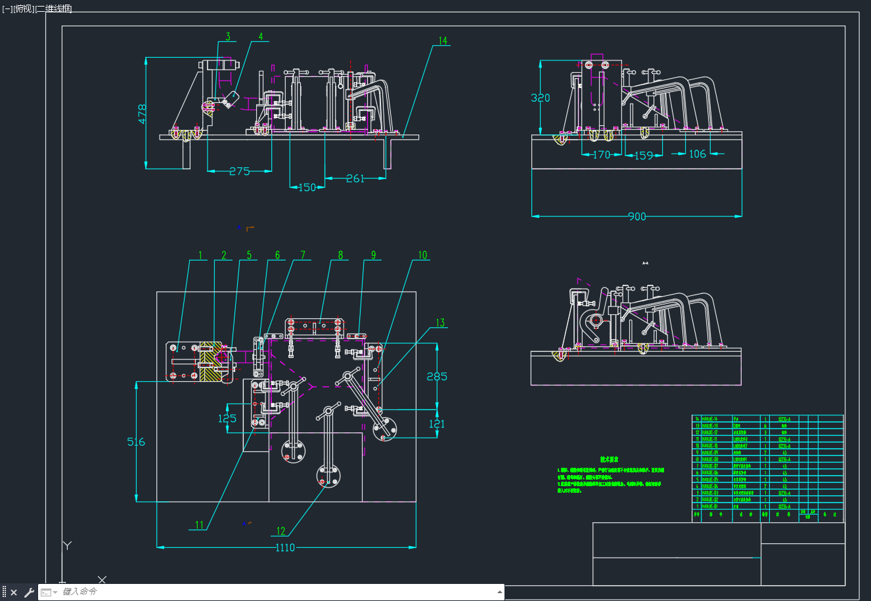Select the 125 dimension text
The width and height of the screenshot is (871, 601).
227,418
